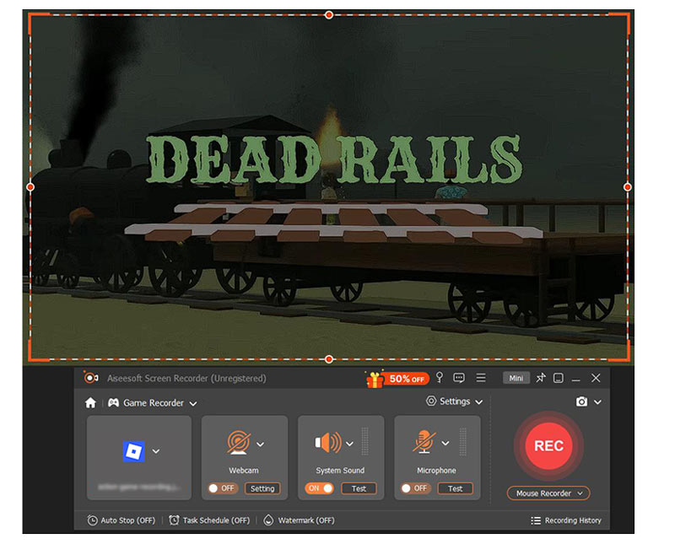Click the register key icon
Viewport: 675px width, 544px height.
[439, 378]
